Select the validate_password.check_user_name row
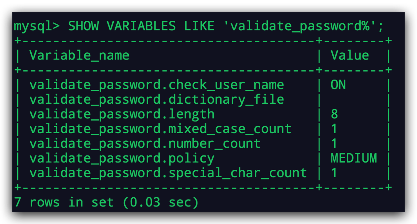The width and height of the screenshot is (417, 224). [202, 85]
